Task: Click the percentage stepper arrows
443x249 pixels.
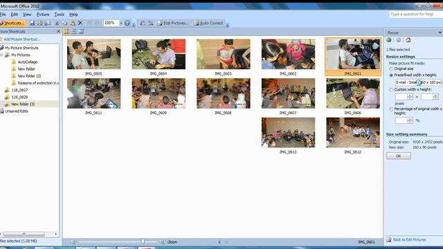Action: tap(410, 120)
